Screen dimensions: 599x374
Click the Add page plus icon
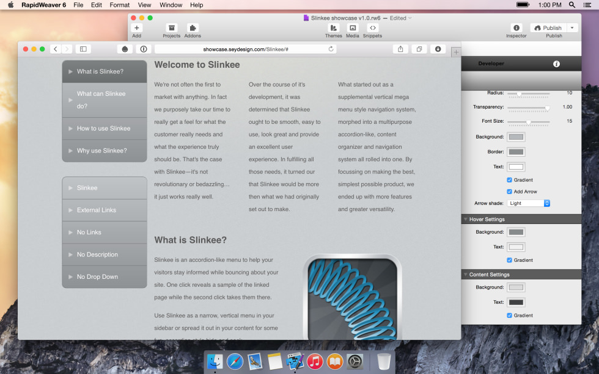136,28
